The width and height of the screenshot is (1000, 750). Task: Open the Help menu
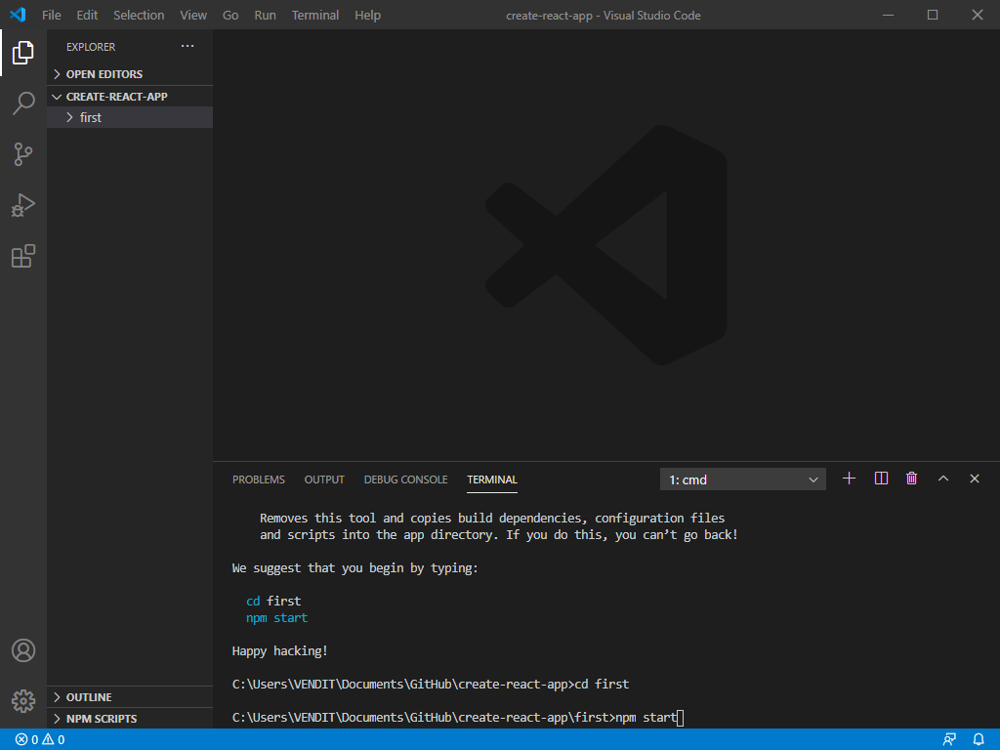tap(368, 15)
